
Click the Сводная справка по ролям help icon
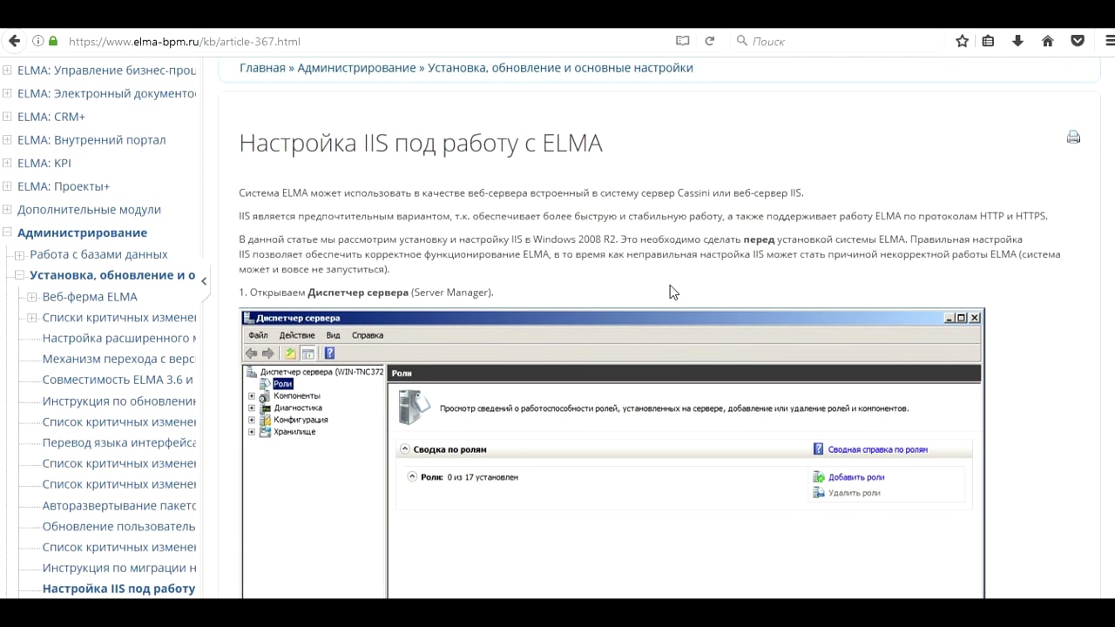(x=818, y=449)
